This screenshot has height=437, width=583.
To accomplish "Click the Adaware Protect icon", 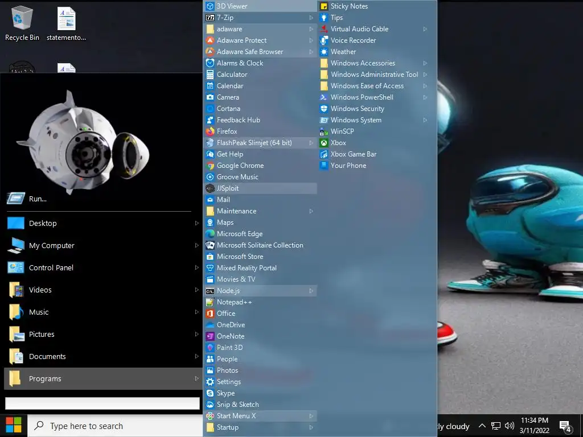I will [210, 40].
